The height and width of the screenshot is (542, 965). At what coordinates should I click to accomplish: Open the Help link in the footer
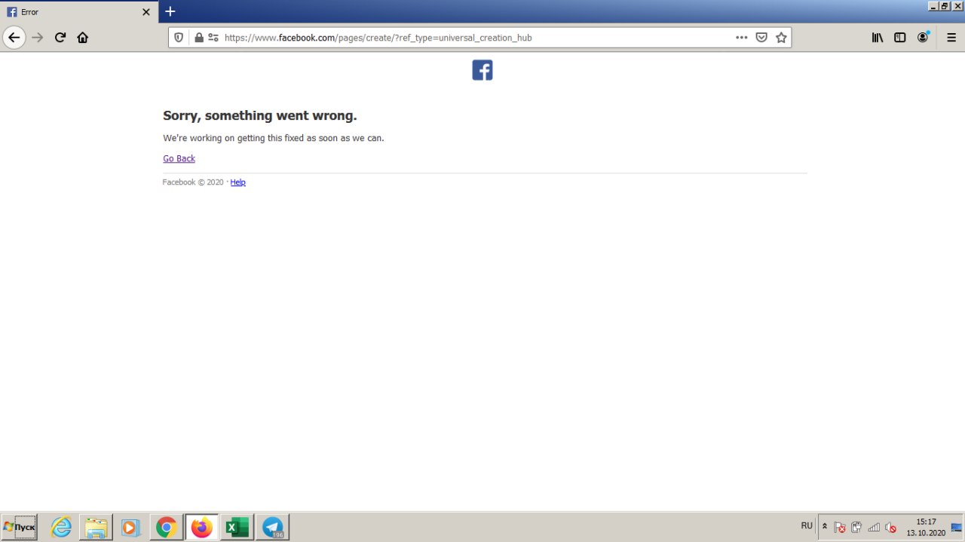(x=238, y=182)
